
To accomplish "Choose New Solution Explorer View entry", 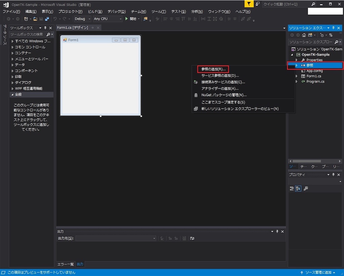I will click(x=240, y=109).
